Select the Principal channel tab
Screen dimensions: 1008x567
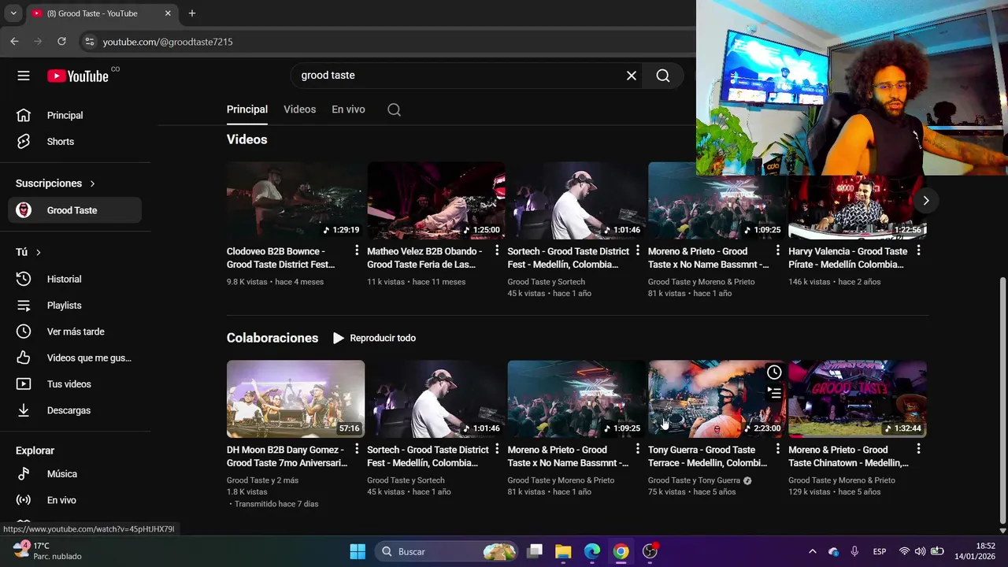(x=247, y=109)
